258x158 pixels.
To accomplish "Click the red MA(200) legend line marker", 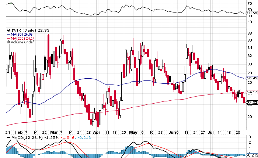I will 9,38.
